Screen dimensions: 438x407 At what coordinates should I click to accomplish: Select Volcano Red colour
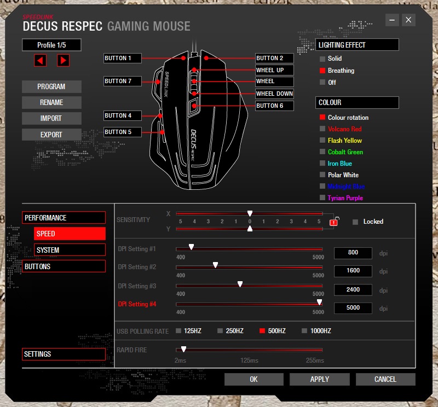coord(322,129)
